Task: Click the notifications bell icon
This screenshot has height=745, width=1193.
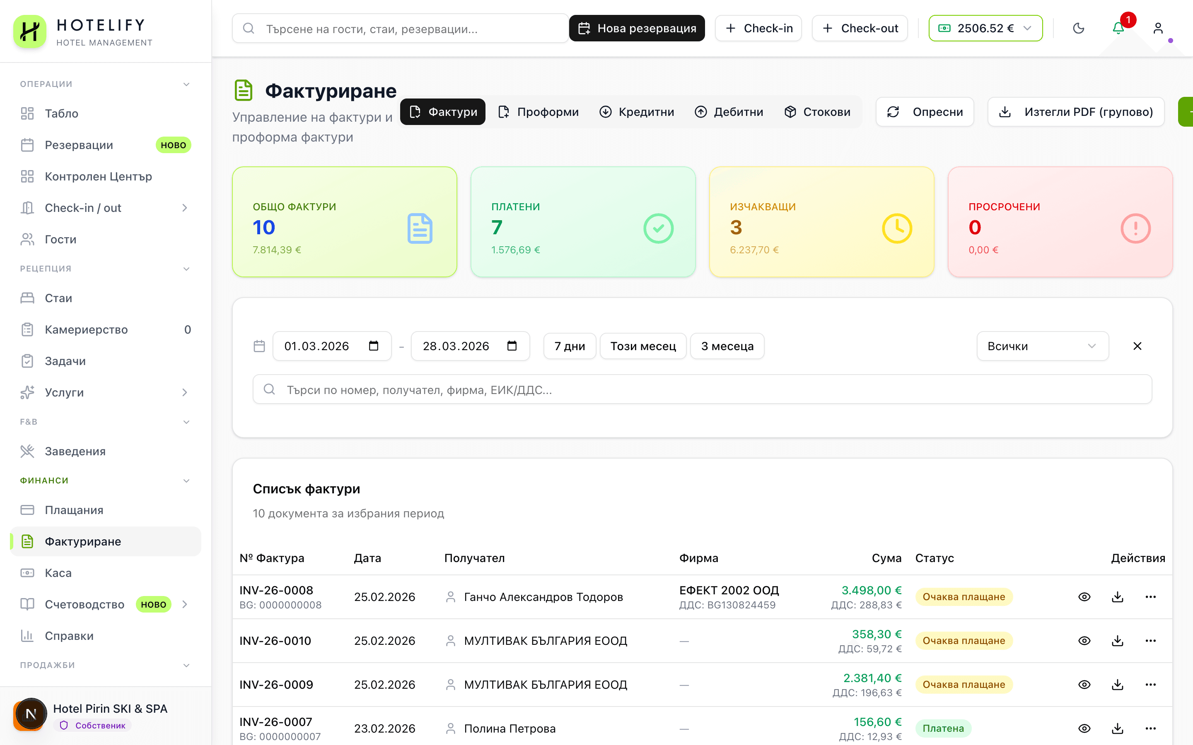Action: tap(1118, 29)
